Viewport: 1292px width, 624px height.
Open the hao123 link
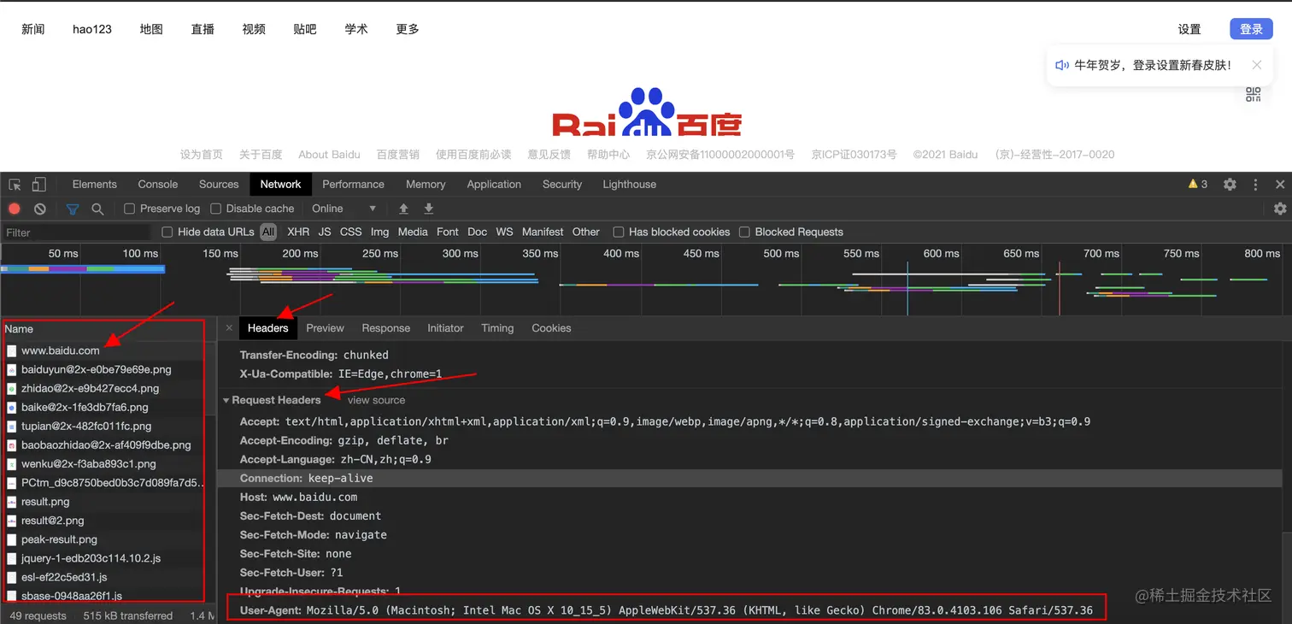[x=92, y=29]
